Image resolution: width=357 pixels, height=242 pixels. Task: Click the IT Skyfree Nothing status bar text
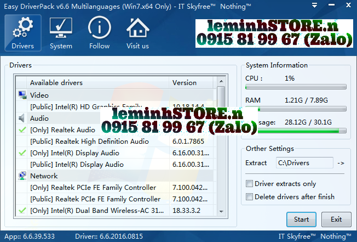coord(315,237)
